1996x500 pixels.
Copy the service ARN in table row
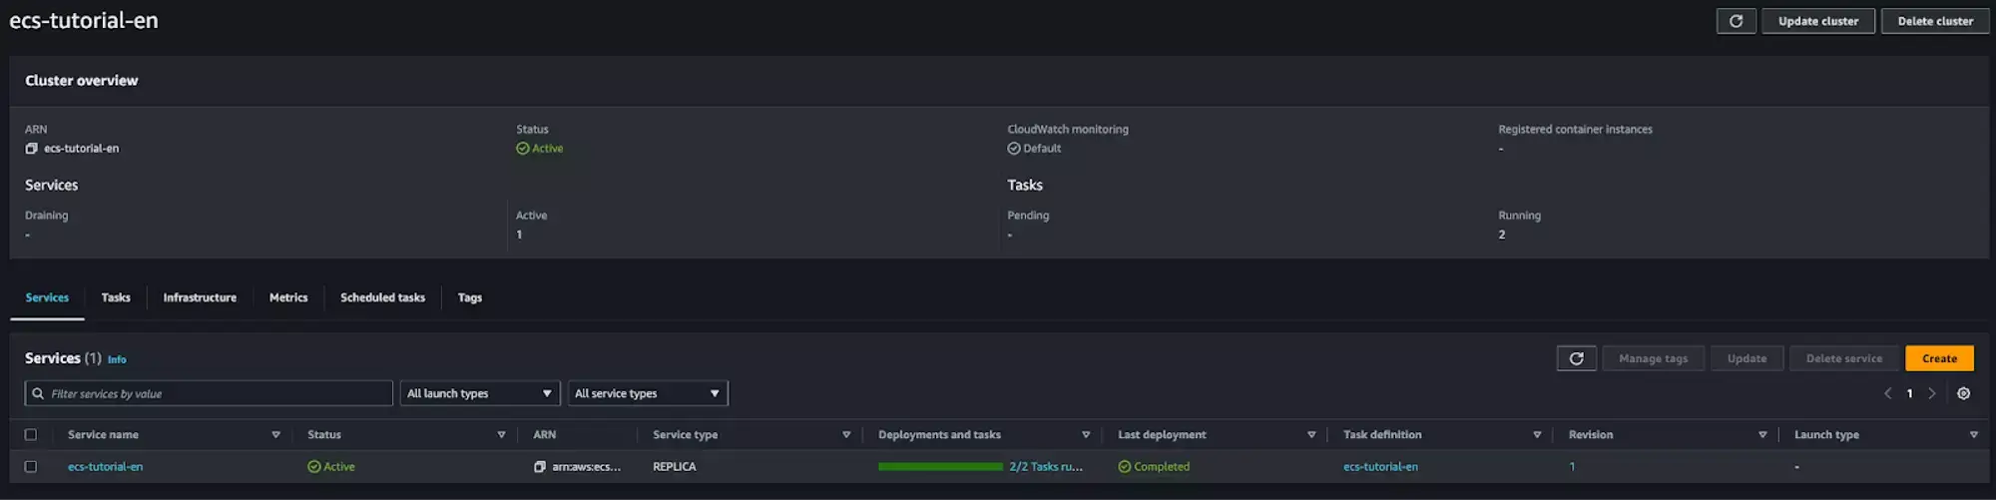coord(539,467)
